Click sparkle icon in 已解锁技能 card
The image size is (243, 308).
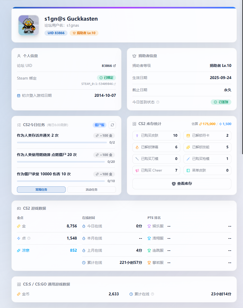click(188, 147)
